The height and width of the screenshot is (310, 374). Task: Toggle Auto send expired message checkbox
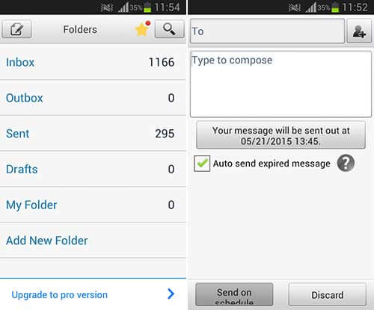pyautogui.click(x=202, y=164)
